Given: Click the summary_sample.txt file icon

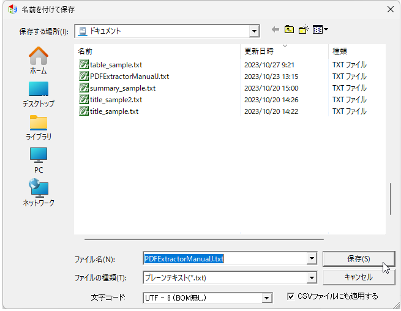Looking at the screenshot, I should point(84,88).
